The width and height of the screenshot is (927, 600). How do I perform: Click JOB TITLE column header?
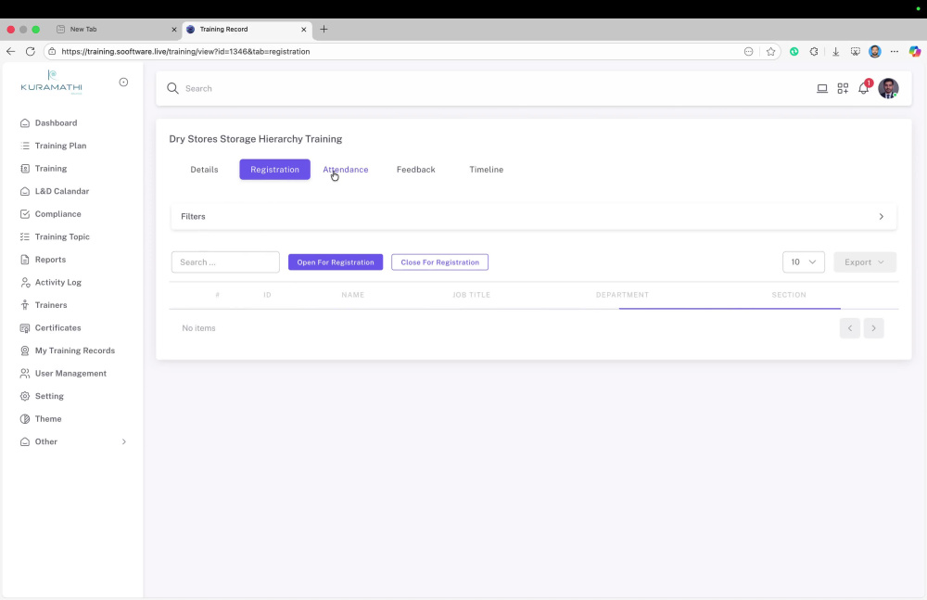coord(471,295)
